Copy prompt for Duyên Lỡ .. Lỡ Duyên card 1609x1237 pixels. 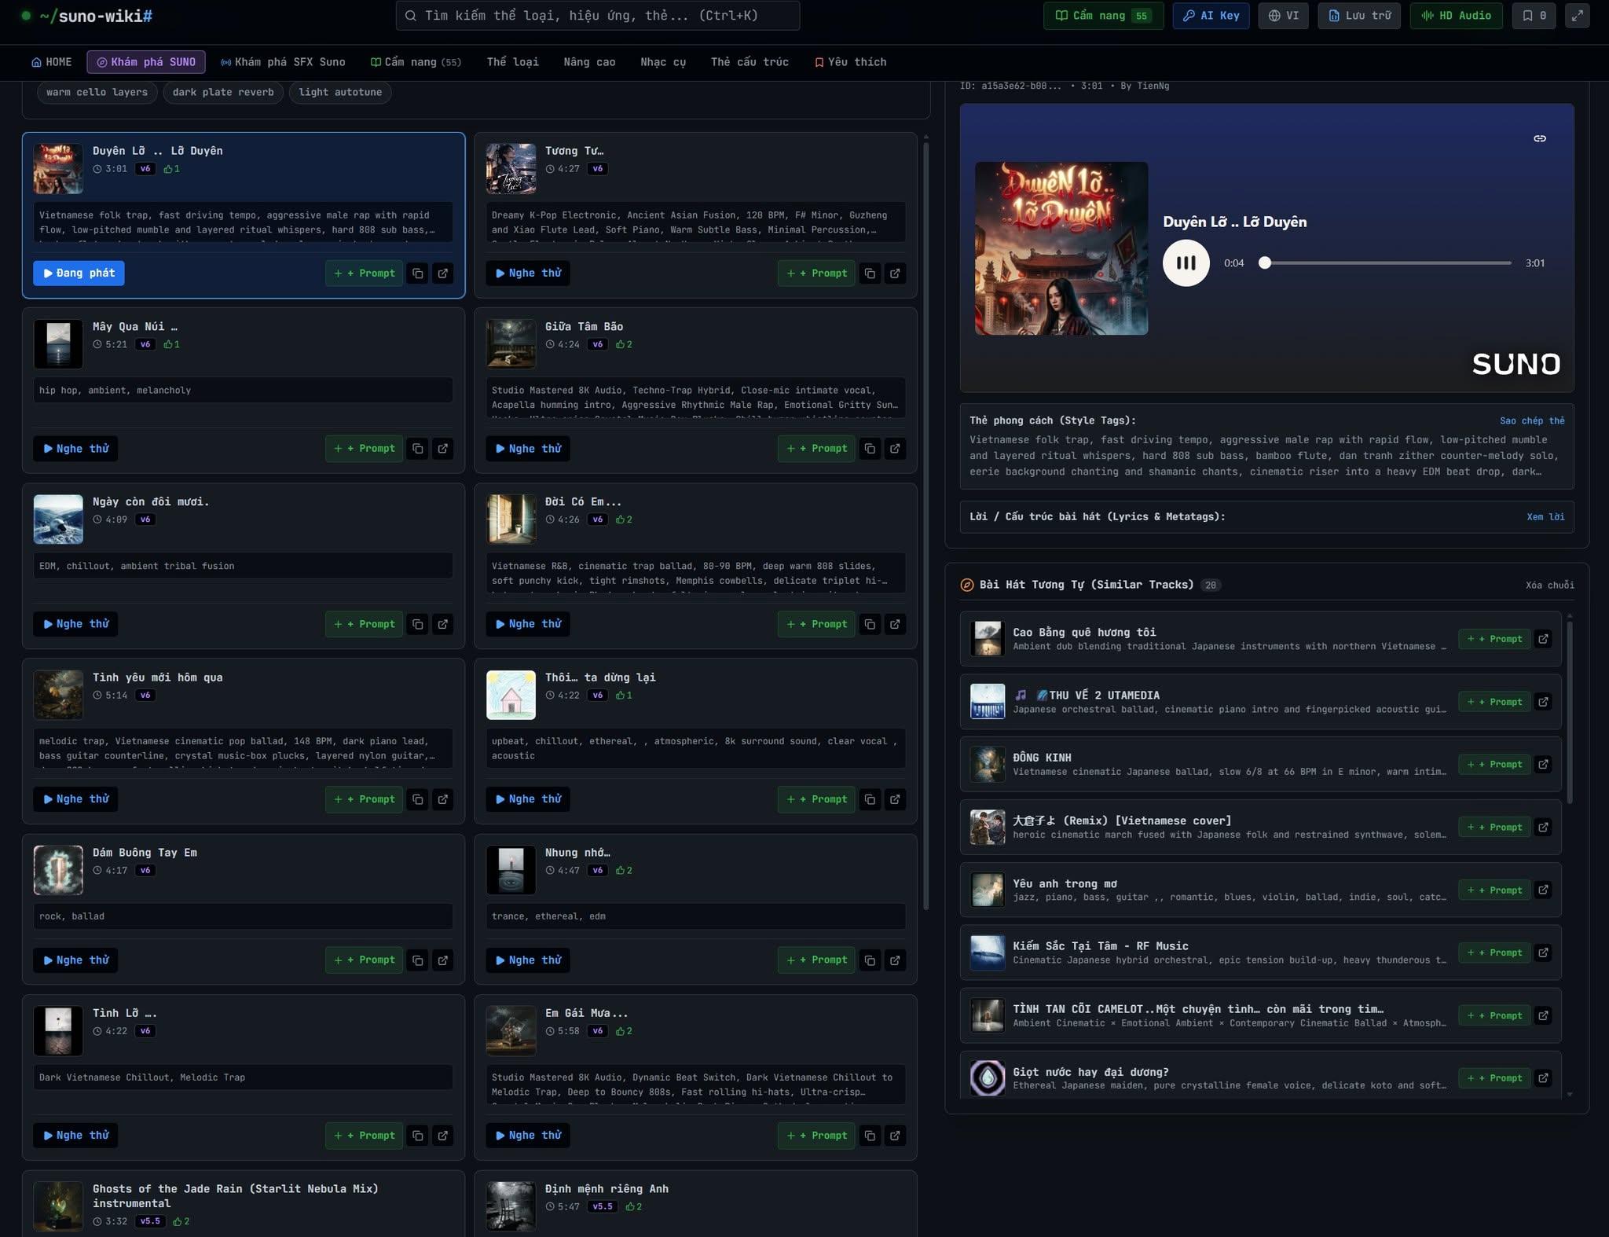click(418, 273)
